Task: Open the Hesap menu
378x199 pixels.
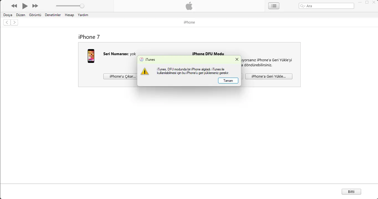Action: click(70, 15)
